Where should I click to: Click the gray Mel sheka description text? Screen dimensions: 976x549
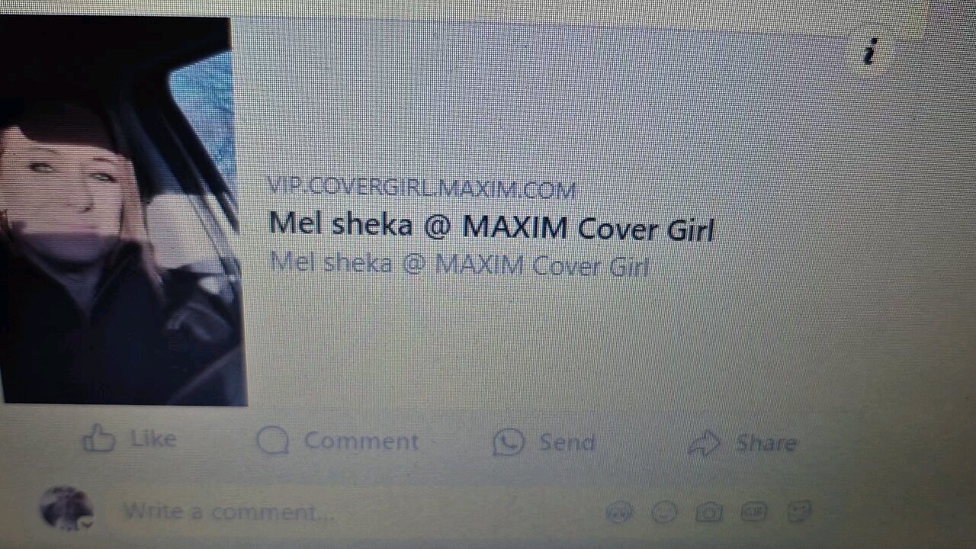(x=460, y=265)
